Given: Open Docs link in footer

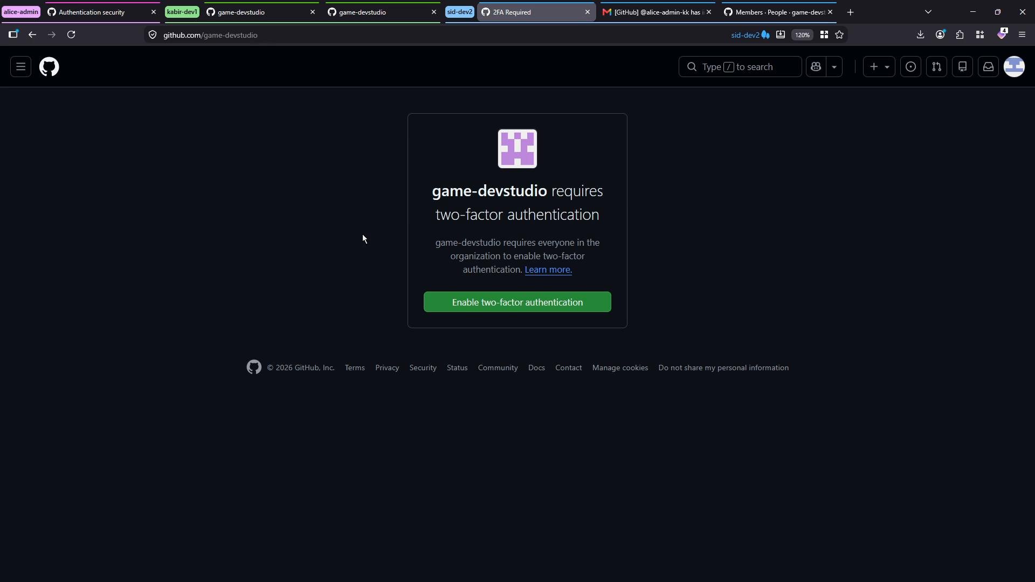Looking at the screenshot, I should point(536,368).
